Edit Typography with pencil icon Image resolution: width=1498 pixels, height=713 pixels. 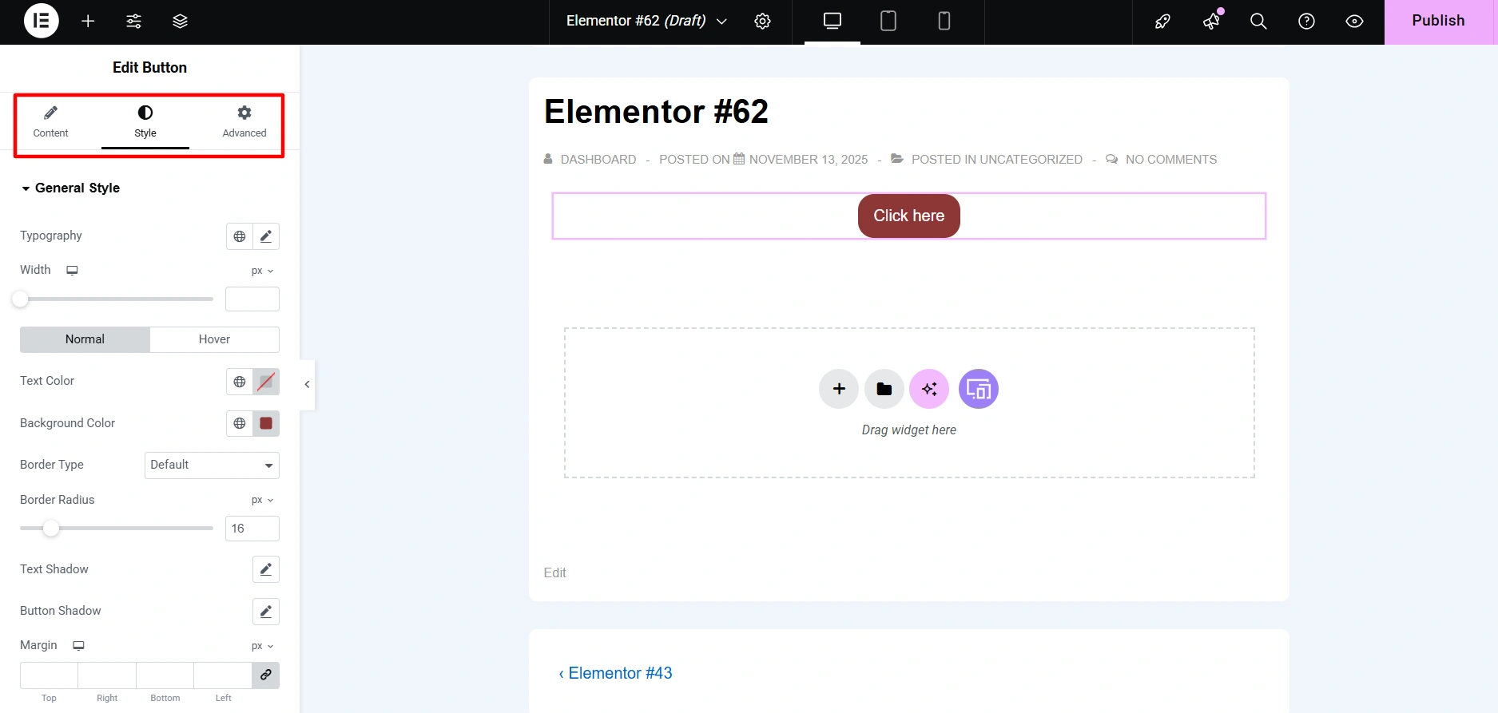click(266, 236)
